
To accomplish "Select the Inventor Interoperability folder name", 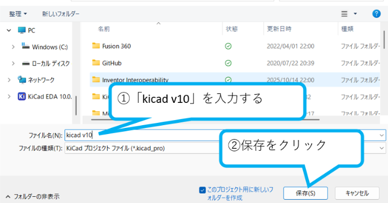I will point(135,80).
